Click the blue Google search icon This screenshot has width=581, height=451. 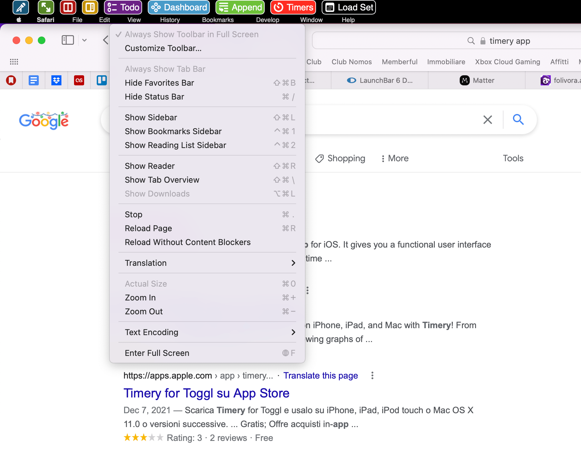click(518, 120)
